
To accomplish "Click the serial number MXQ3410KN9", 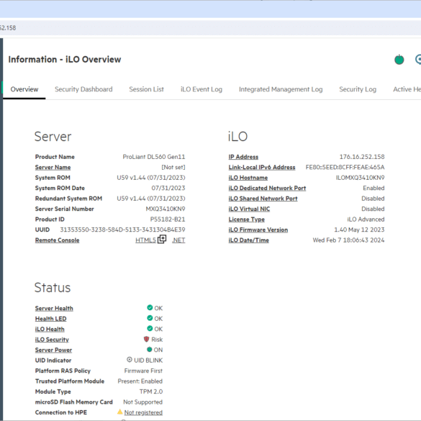I will tap(166, 209).
